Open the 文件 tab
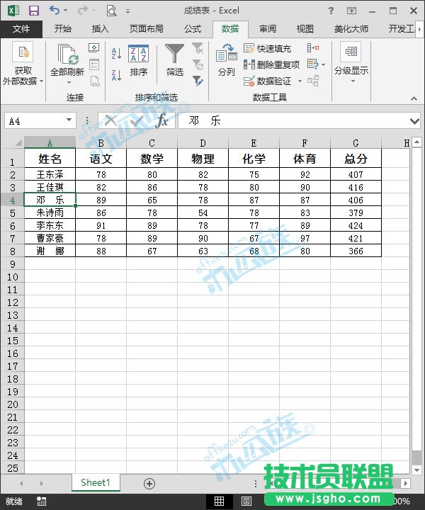The image size is (425, 510). tap(21, 29)
